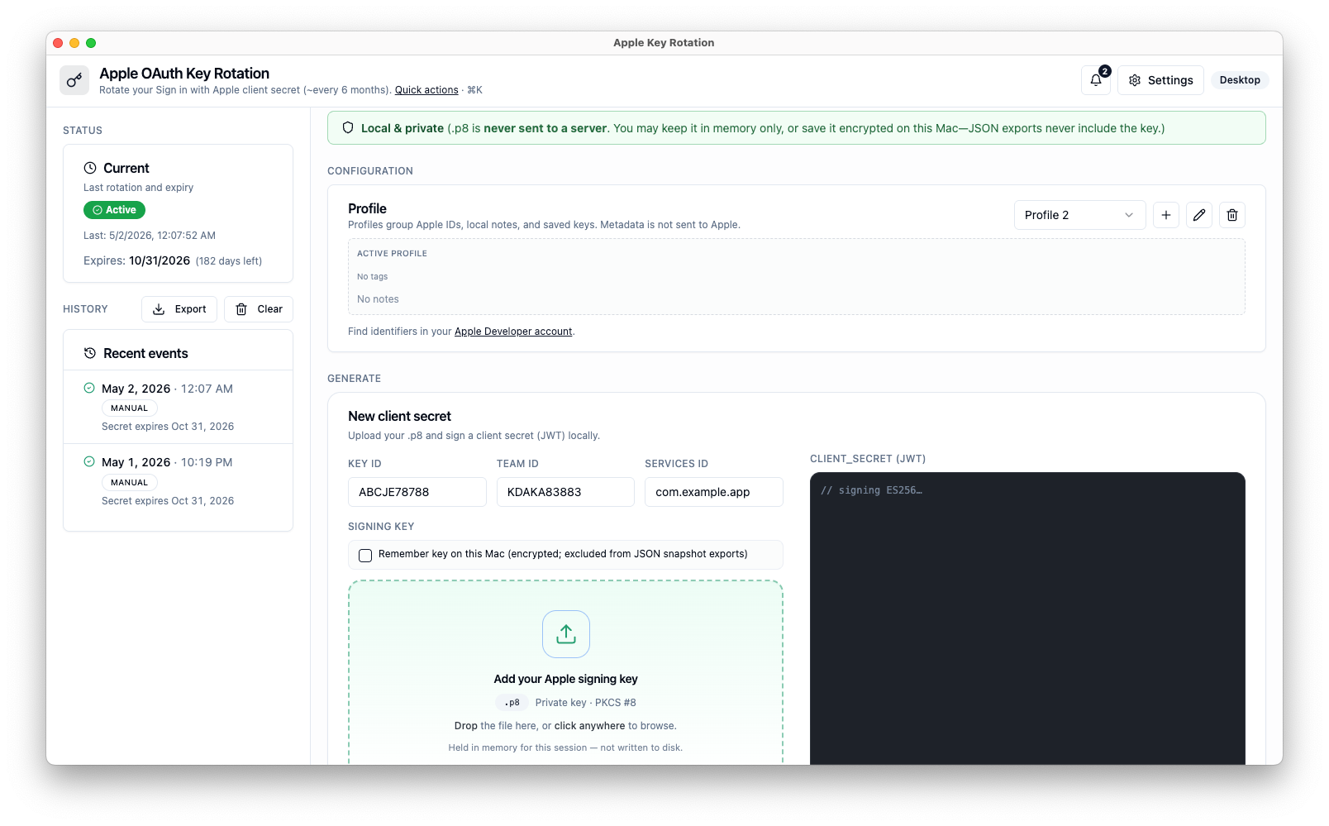1329x826 pixels.
Task: Click the Active status badge
Action: [114, 210]
